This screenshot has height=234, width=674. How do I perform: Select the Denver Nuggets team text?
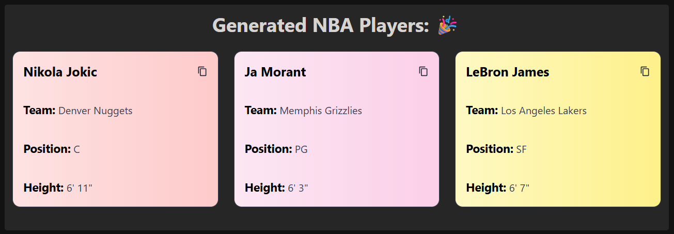tap(96, 111)
